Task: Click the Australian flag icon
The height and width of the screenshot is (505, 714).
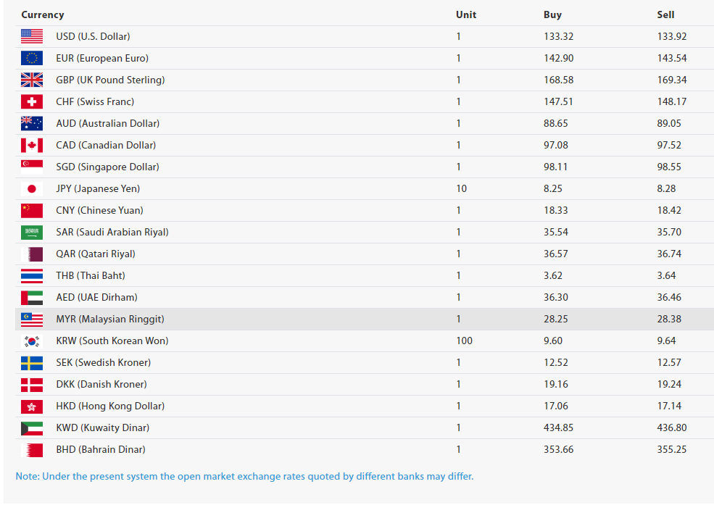Action: [x=32, y=123]
